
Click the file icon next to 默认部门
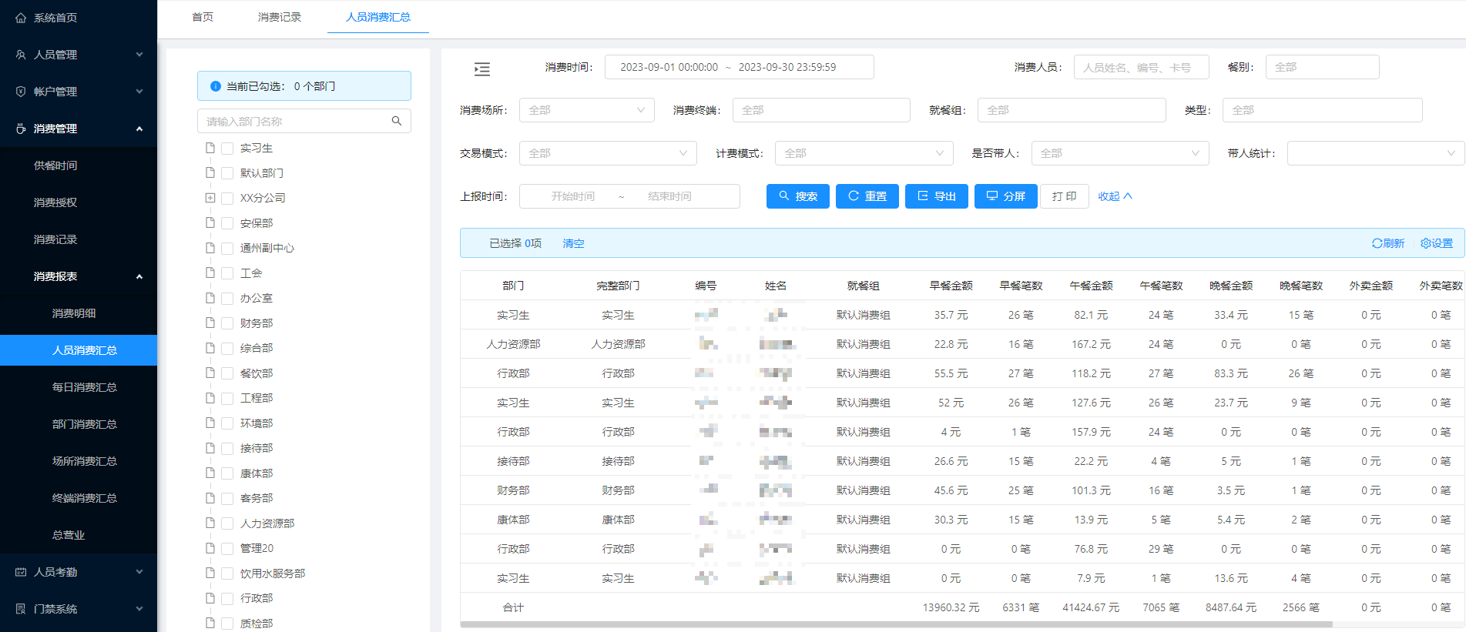210,172
